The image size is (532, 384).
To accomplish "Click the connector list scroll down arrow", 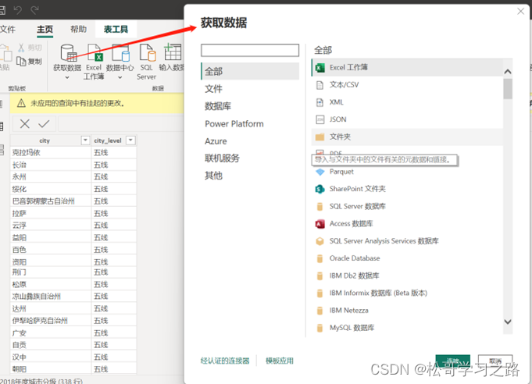I will [508, 322].
